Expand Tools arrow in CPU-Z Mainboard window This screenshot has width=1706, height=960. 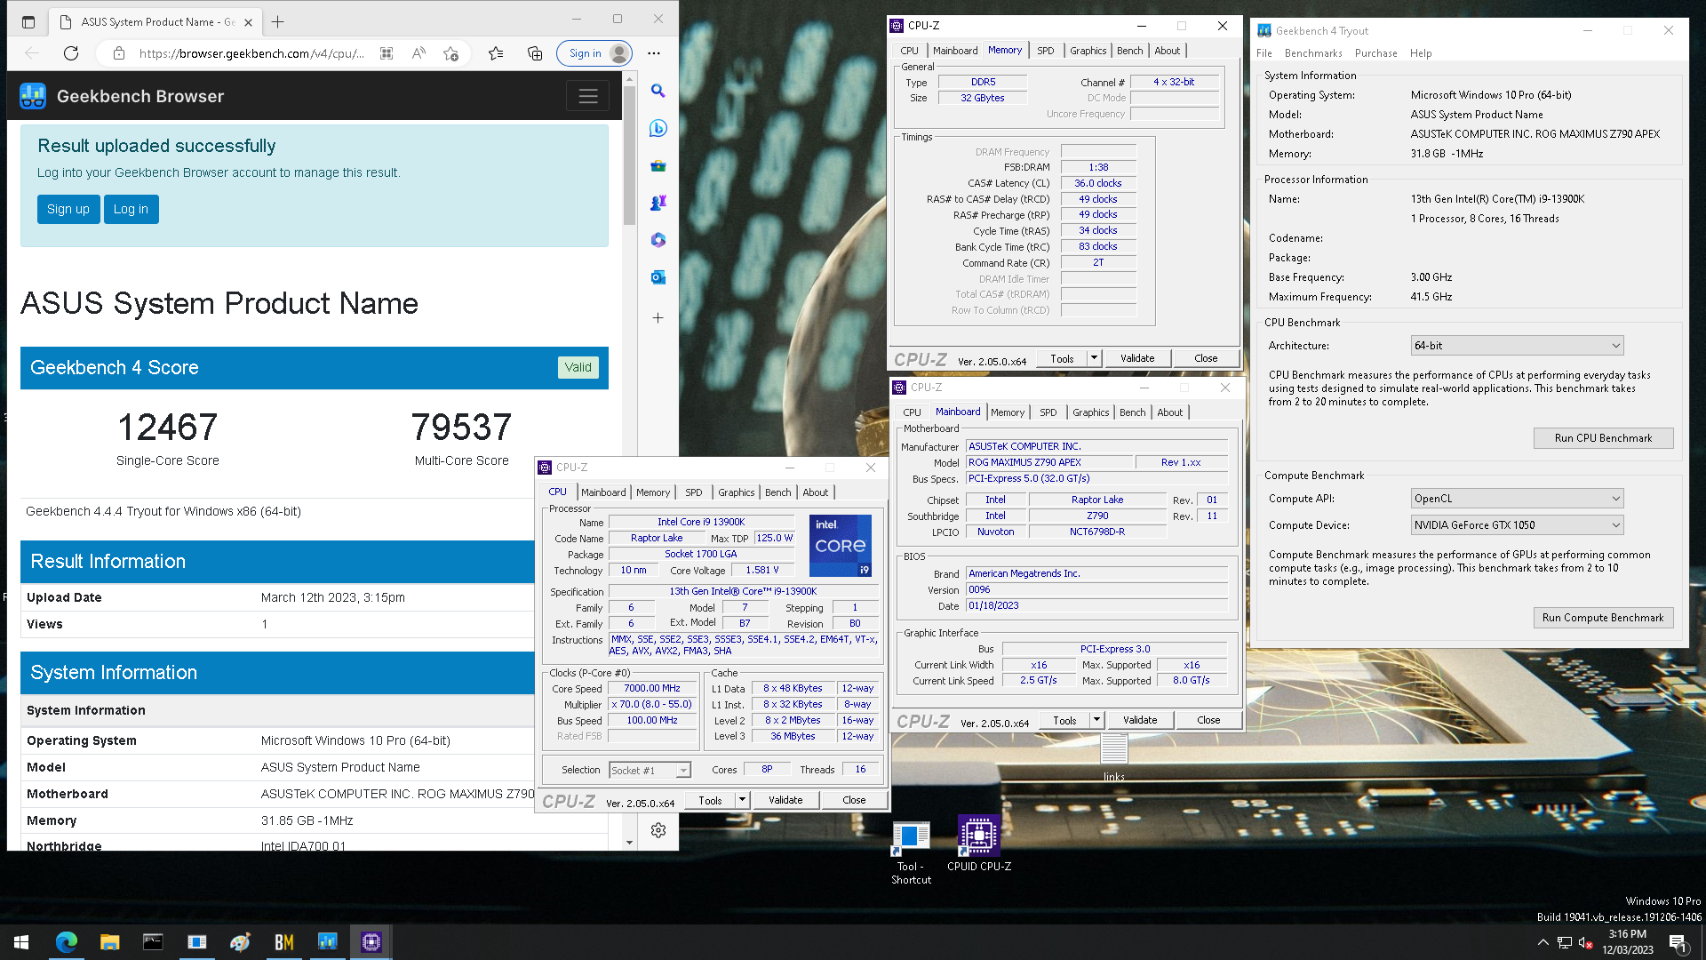coord(1096,720)
